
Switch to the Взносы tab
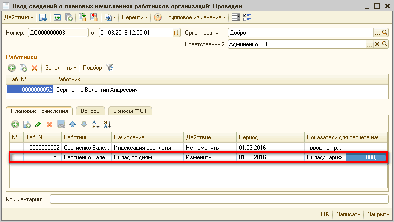(90, 111)
